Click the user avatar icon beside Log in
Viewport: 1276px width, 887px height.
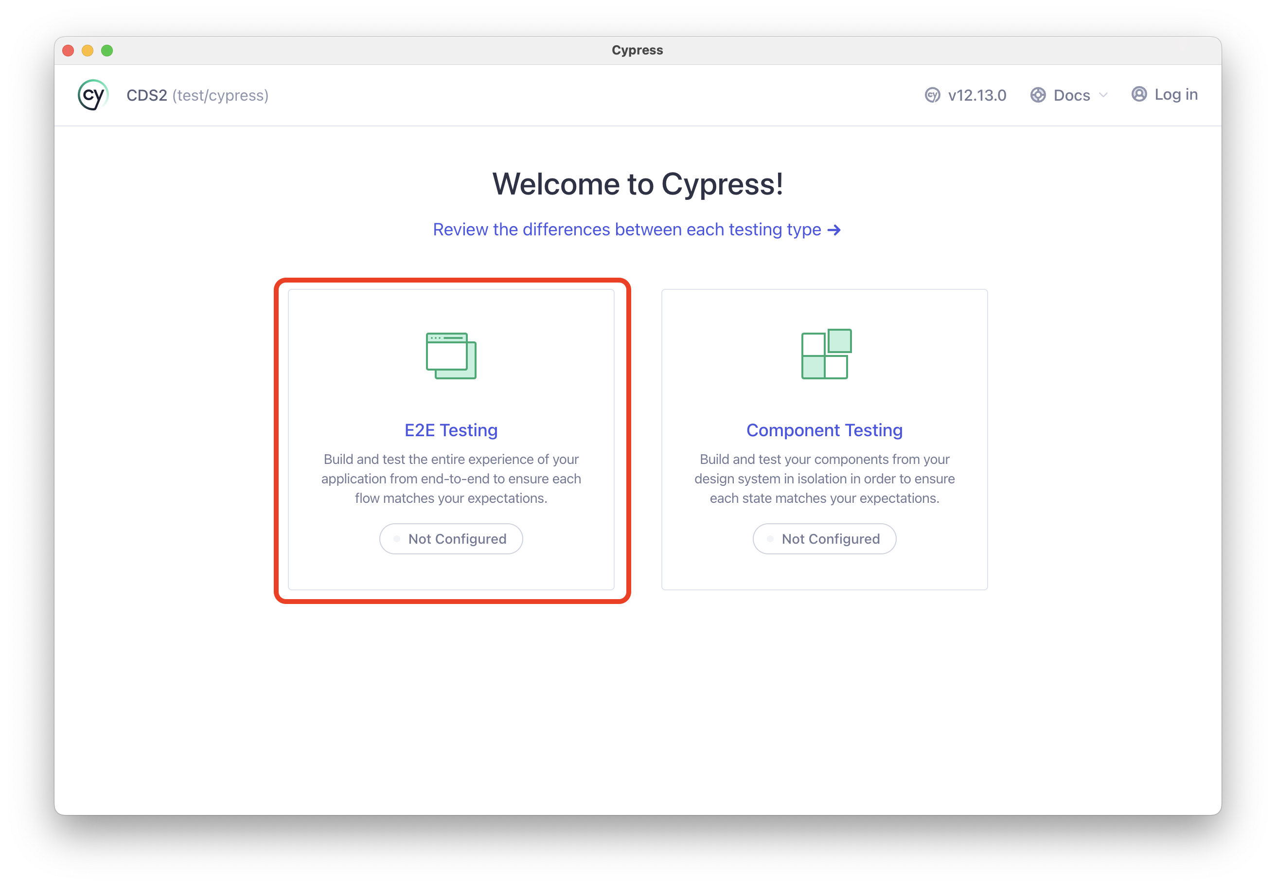(1139, 94)
